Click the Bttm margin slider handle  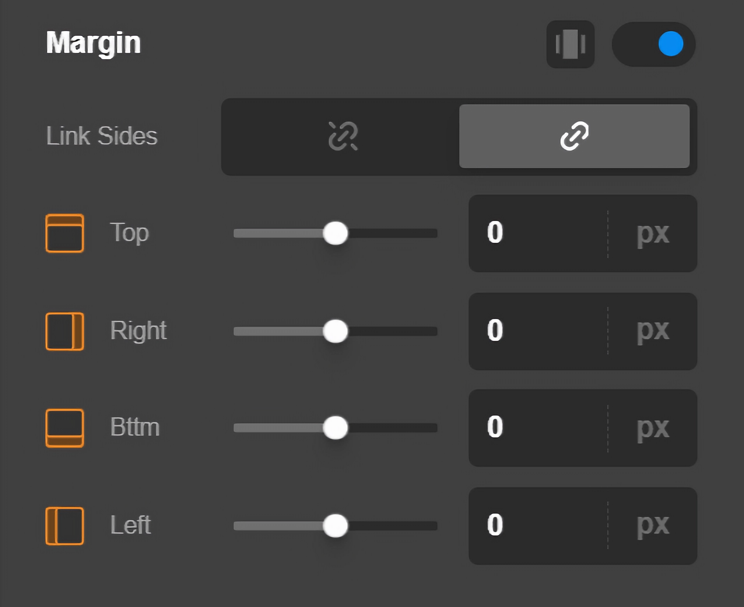click(x=335, y=428)
